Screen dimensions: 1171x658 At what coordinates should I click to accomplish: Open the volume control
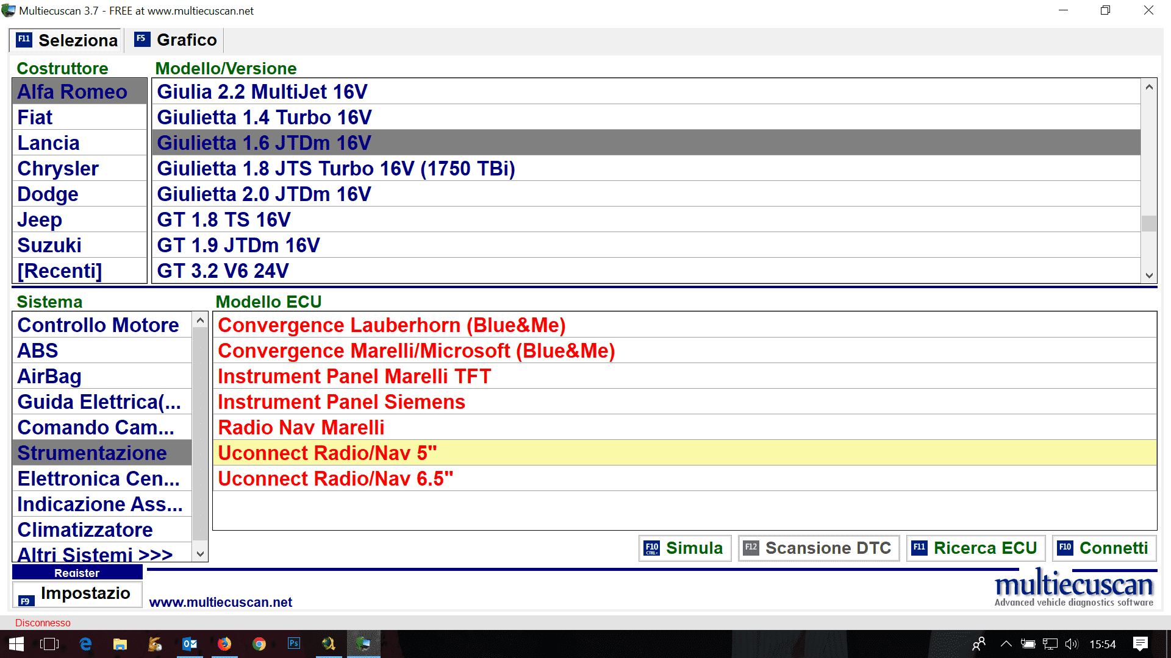pos(1072,644)
